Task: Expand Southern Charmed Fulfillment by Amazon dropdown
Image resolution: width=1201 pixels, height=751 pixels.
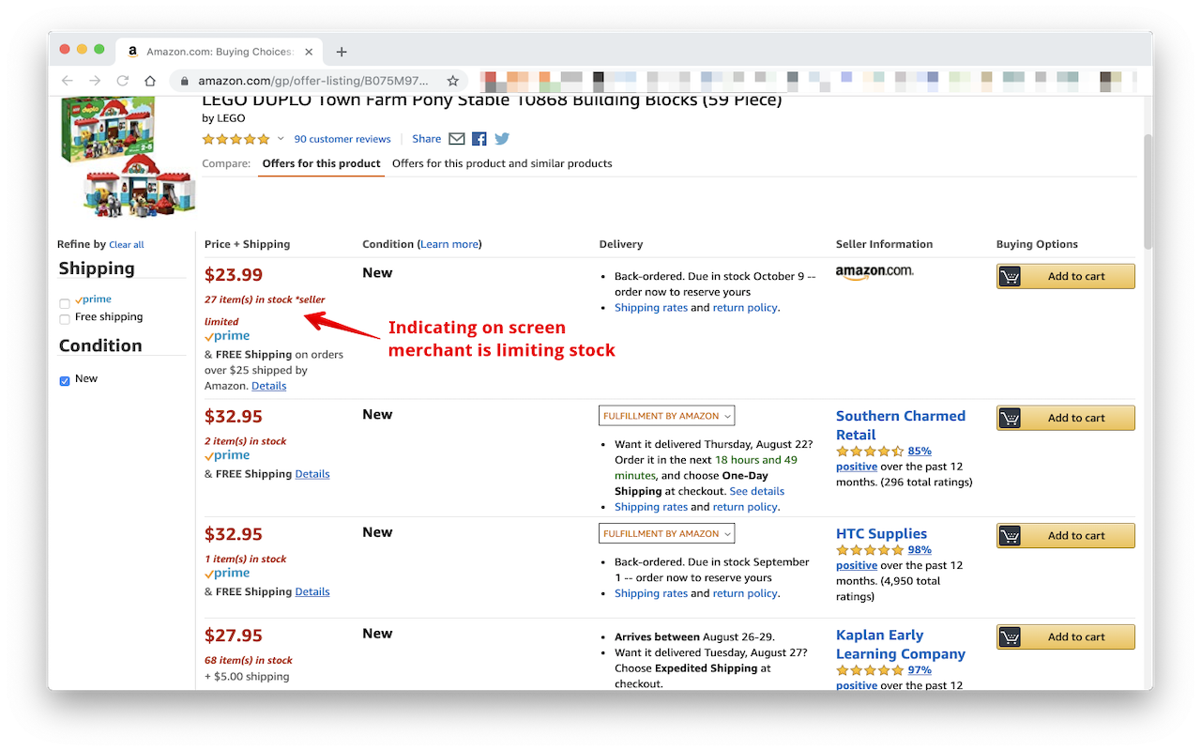Action: (667, 416)
